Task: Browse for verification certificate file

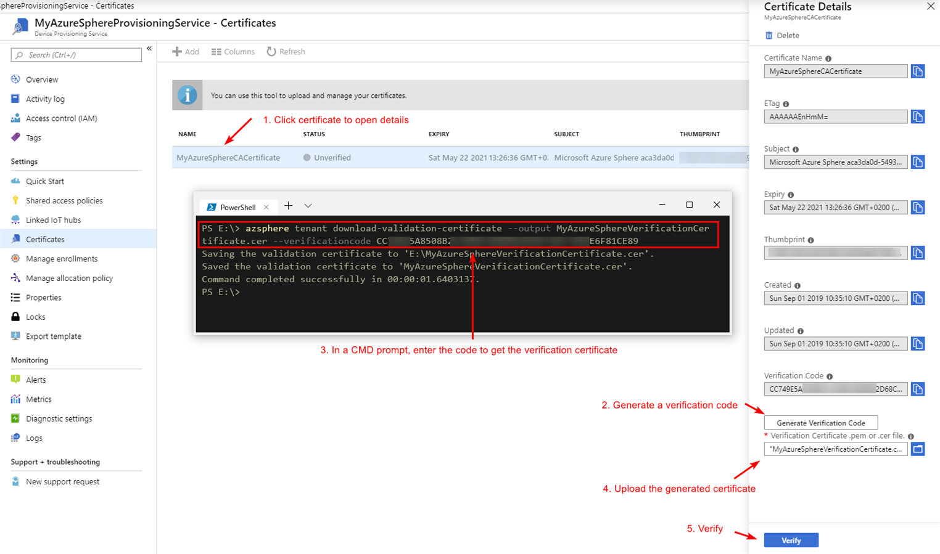Action: [918, 449]
